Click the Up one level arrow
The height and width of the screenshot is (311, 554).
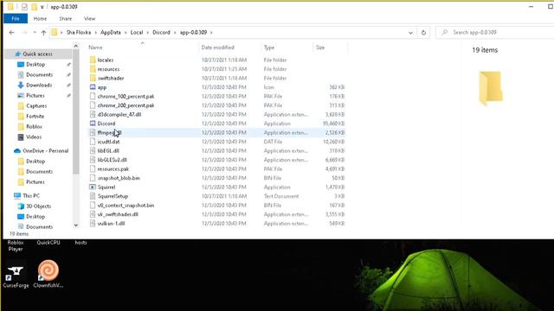pos(43,33)
